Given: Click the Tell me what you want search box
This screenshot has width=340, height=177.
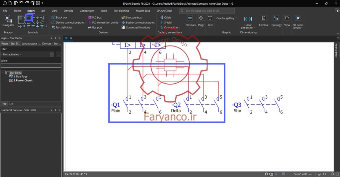Looking at the screenshot, I should pos(207,11).
